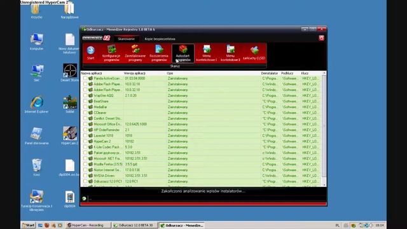Check the BearShare row checkbox

pos(85,101)
